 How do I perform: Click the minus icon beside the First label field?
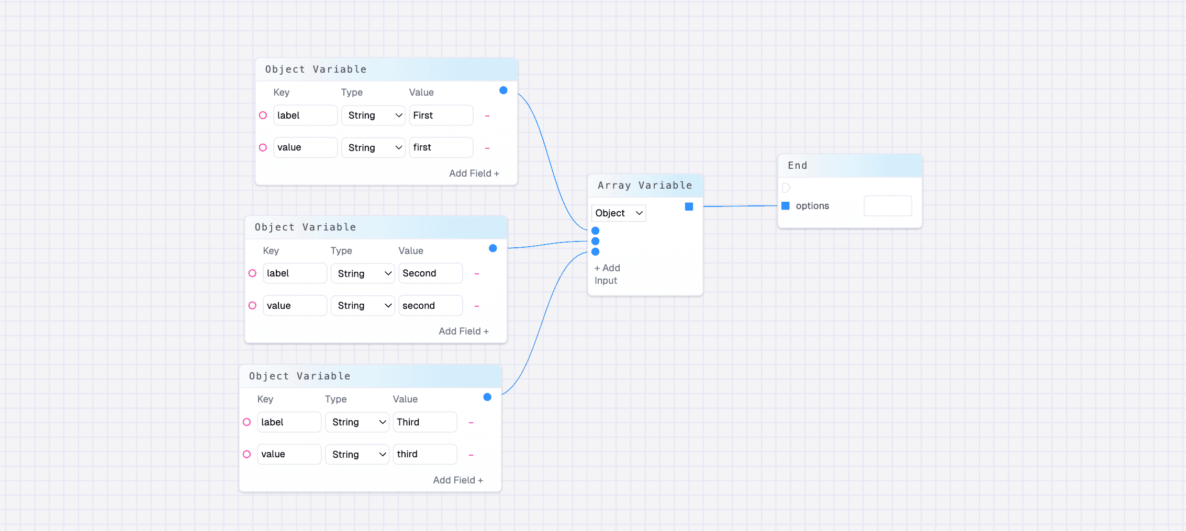click(x=487, y=116)
